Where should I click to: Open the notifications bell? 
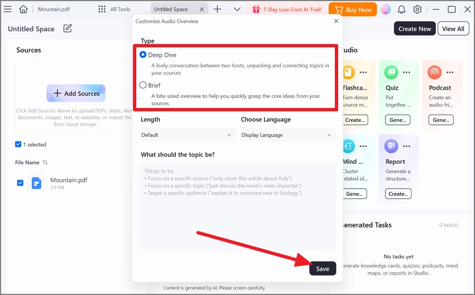click(402, 9)
